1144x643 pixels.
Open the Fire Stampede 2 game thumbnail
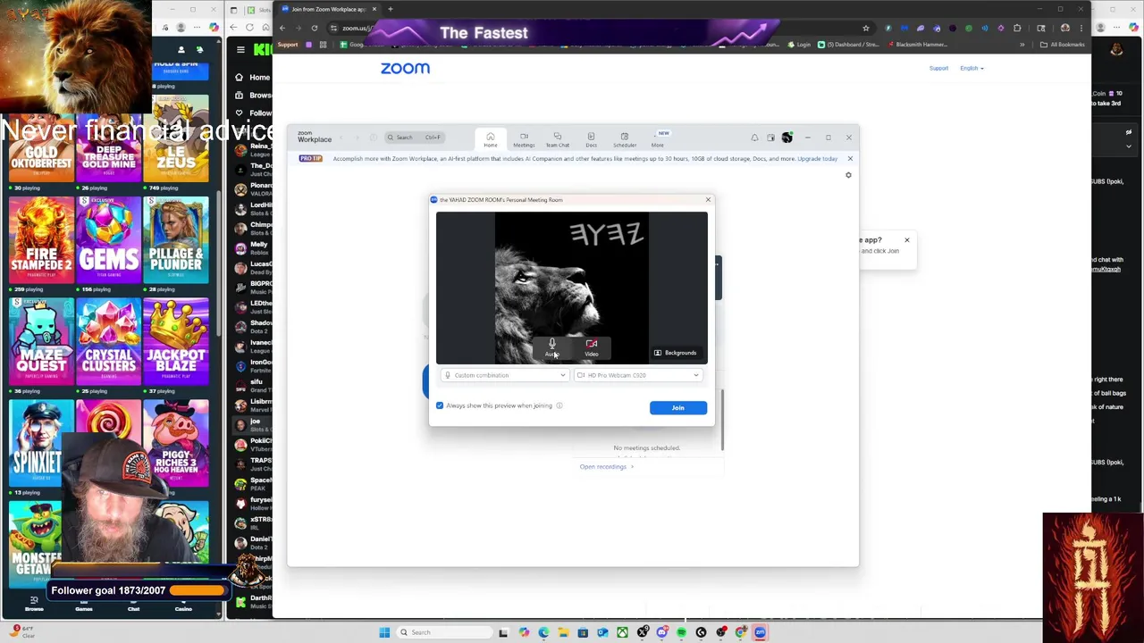(x=41, y=239)
